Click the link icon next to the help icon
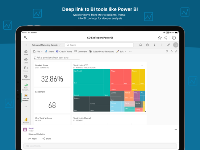Image resolution: width=200 pixels, height=150 pixels. click(x=168, y=45)
